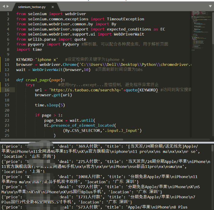Select line number 21 in gutter

pyautogui.click(x=7, y=115)
